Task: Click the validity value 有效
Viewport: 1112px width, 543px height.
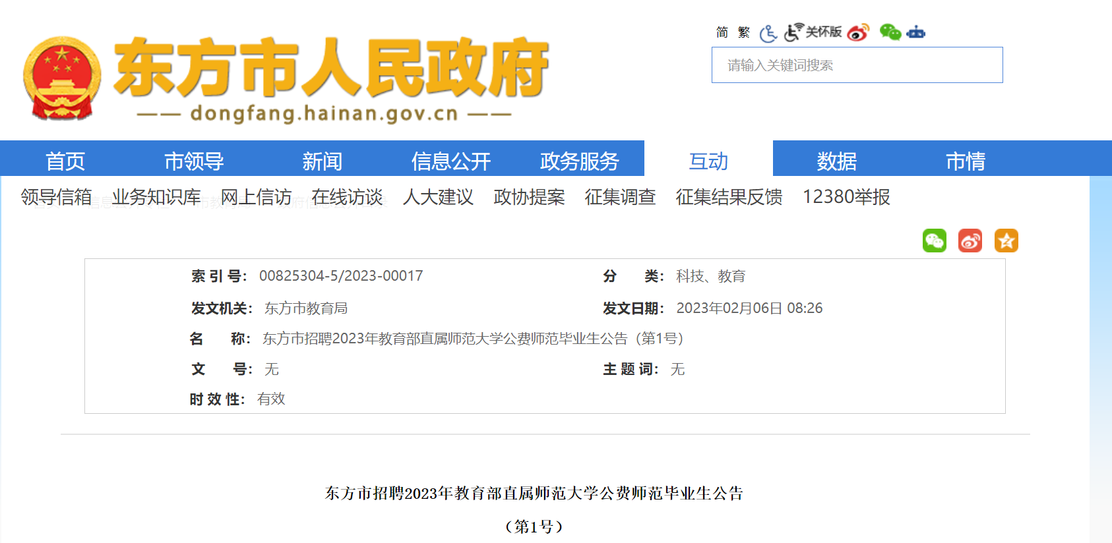Action: point(271,399)
